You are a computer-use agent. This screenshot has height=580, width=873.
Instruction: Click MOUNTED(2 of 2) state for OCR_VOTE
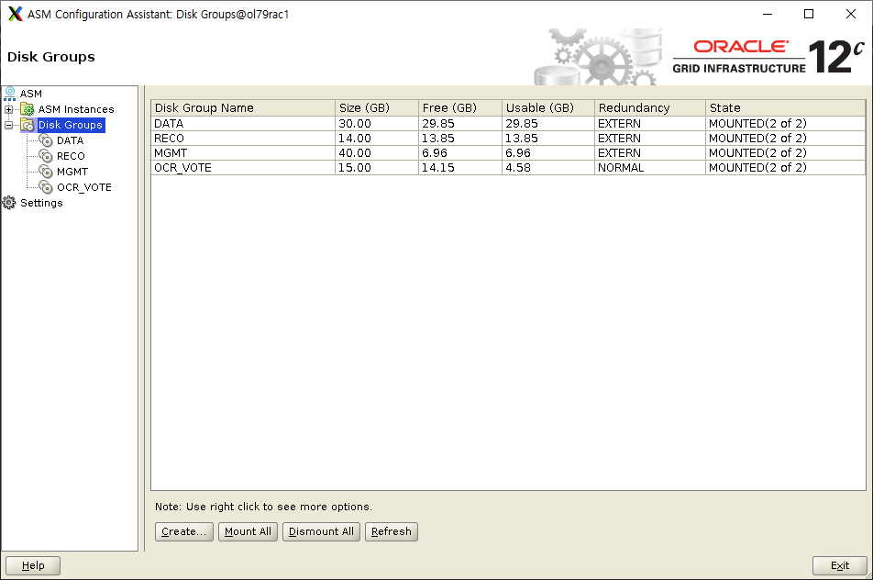pyautogui.click(x=786, y=167)
